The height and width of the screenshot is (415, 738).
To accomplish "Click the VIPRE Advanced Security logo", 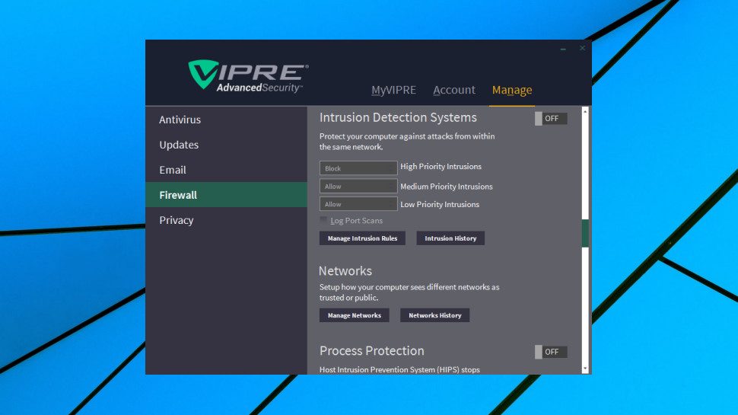I will click(x=248, y=76).
